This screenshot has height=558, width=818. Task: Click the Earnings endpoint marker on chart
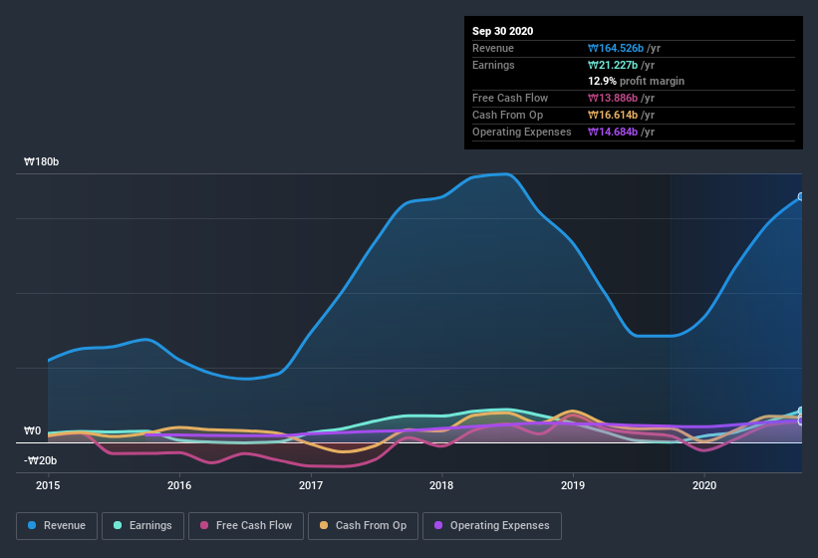point(801,412)
